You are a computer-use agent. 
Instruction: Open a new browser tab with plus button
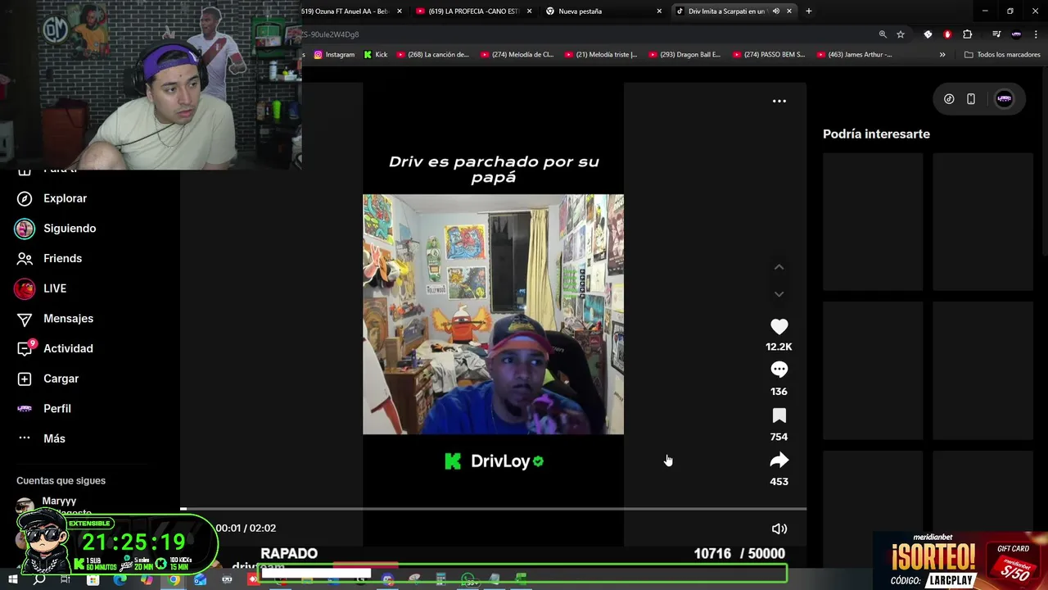pyautogui.click(x=809, y=11)
